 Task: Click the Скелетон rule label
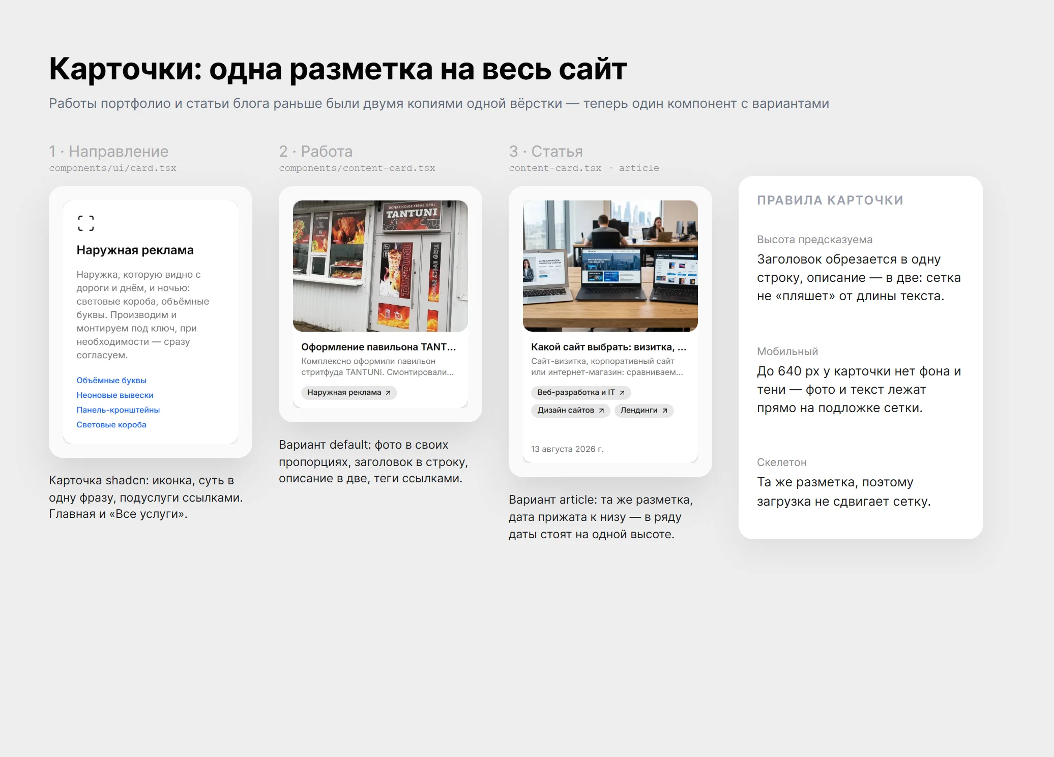[782, 462]
